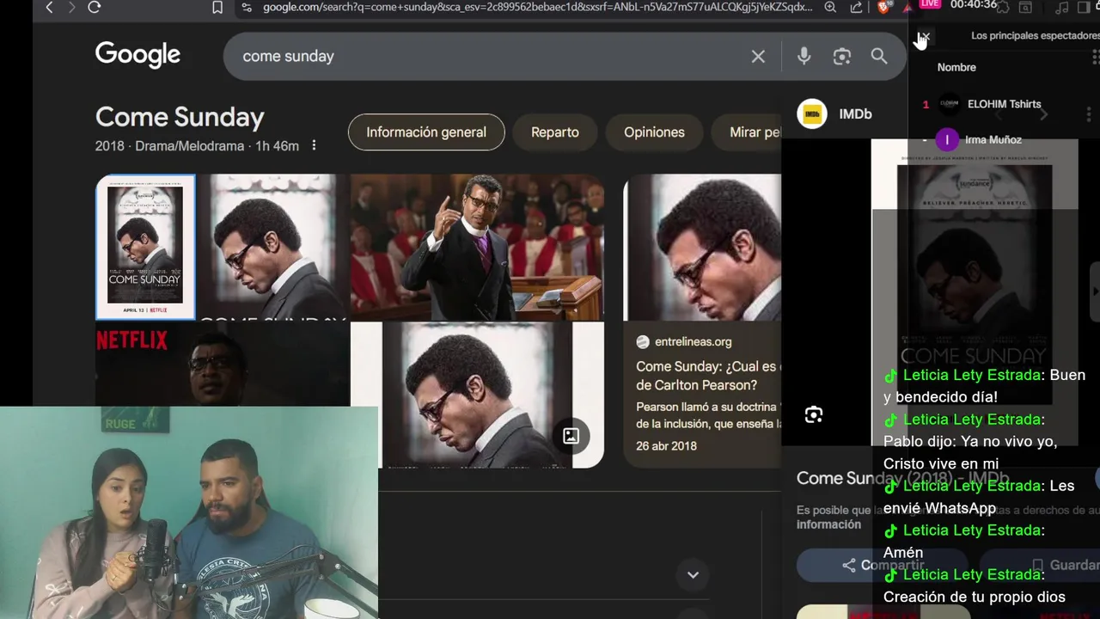Open the Google logo homepage
1100x619 pixels.
[x=137, y=55]
